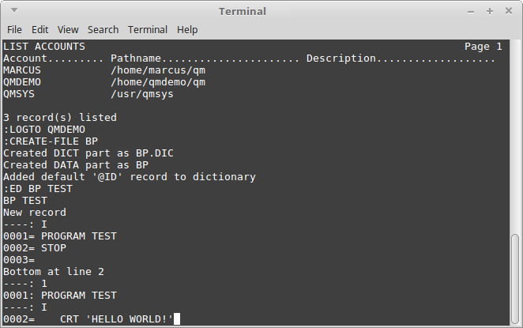Click the LOGTO QMDEMO command line
The width and height of the screenshot is (523, 328).
[x=44, y=130]
